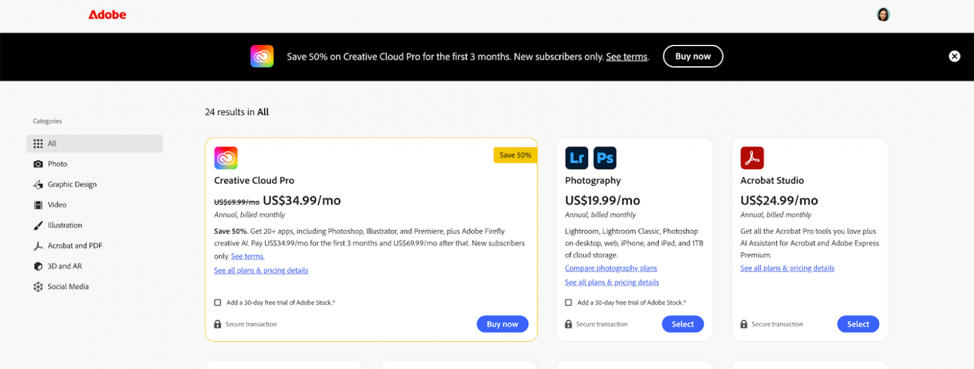974x369 pixels.
Task: Select the Graphic Design category
Action: click(x=72, y=184)
